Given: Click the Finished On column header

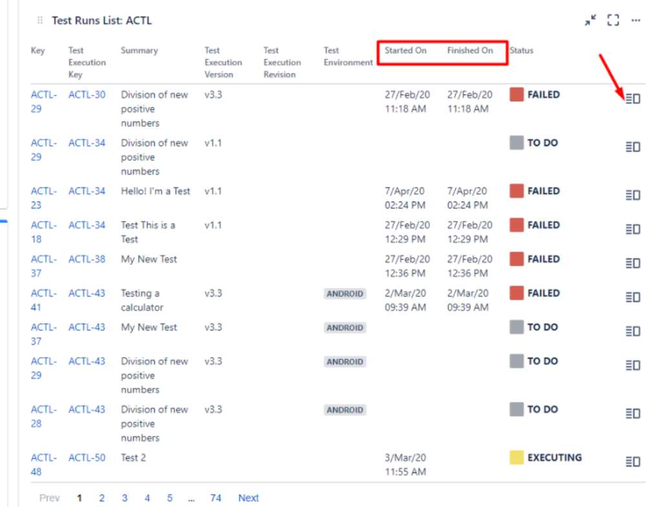Looking at the screenshot, I should click(x=470, y=50).
